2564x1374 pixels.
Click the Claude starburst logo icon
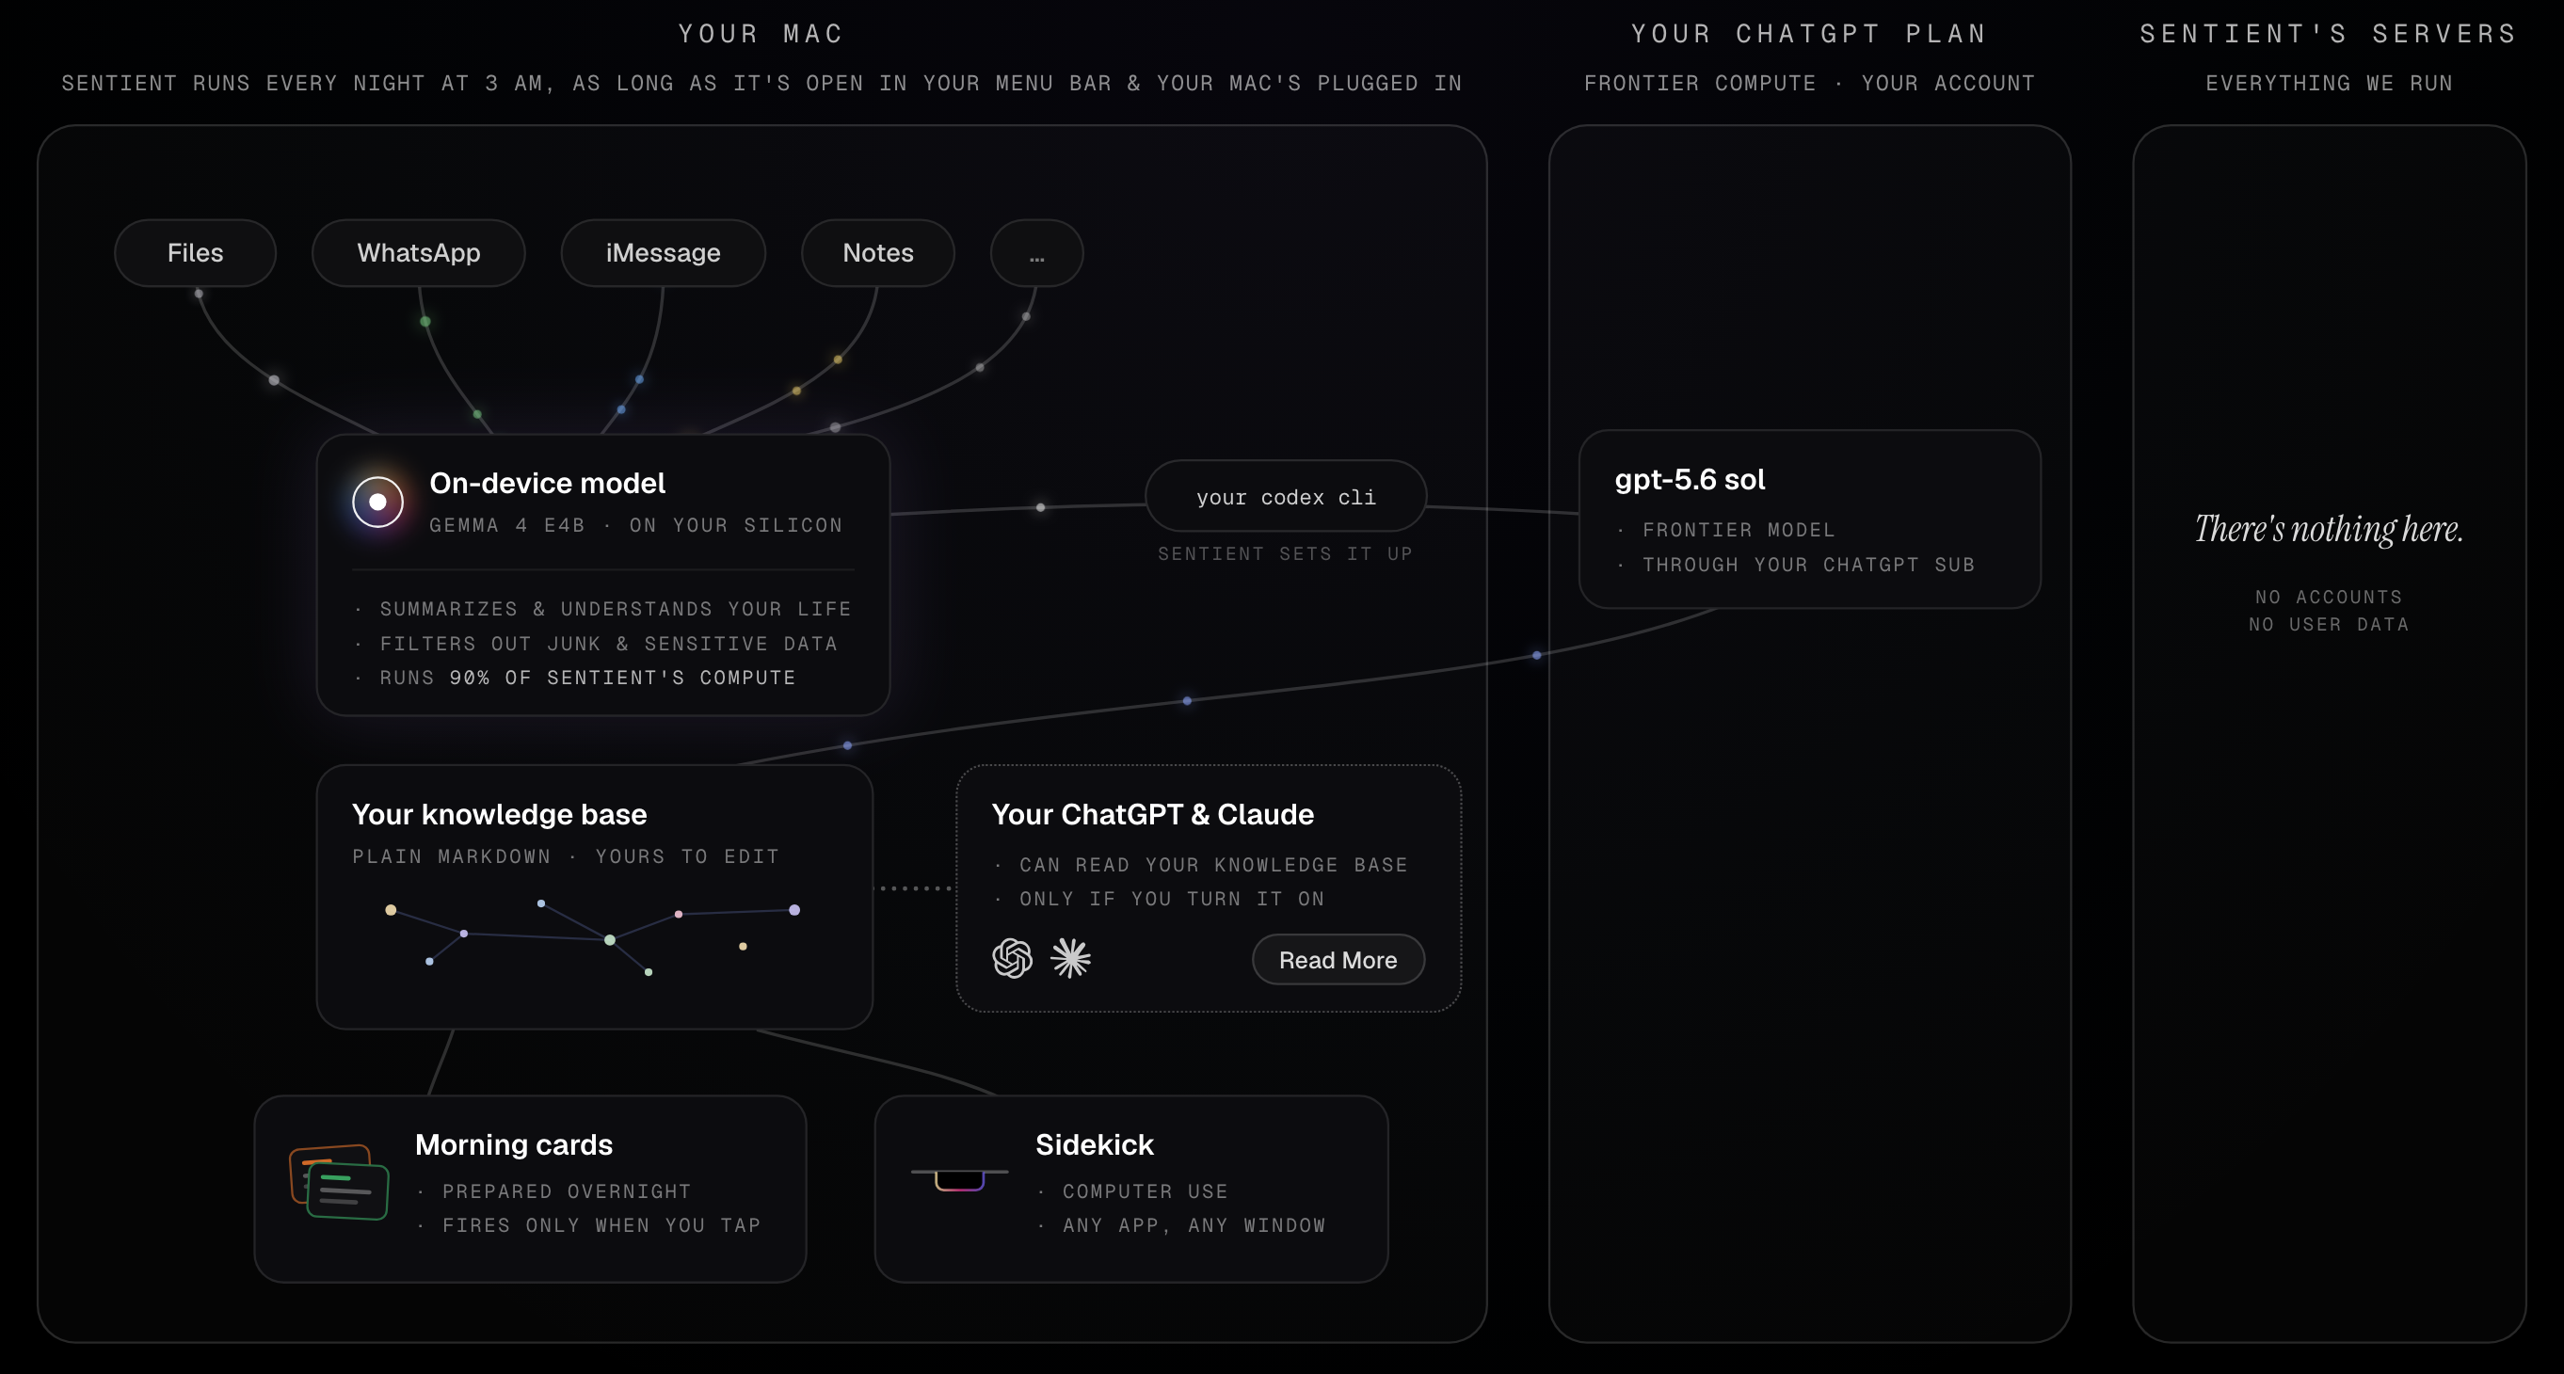tap(1071, 958)
